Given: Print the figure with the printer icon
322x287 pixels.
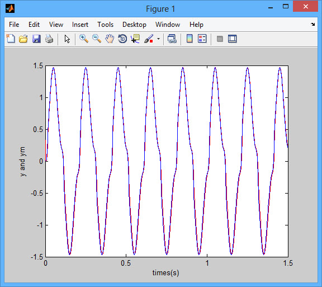Looking at the screenshot, I should pos(49,39).
